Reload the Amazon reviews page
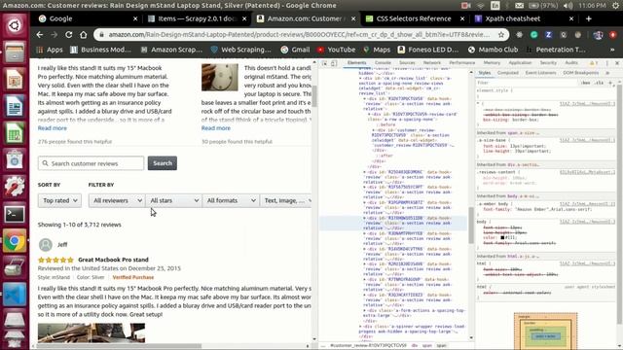 (69, 35)
